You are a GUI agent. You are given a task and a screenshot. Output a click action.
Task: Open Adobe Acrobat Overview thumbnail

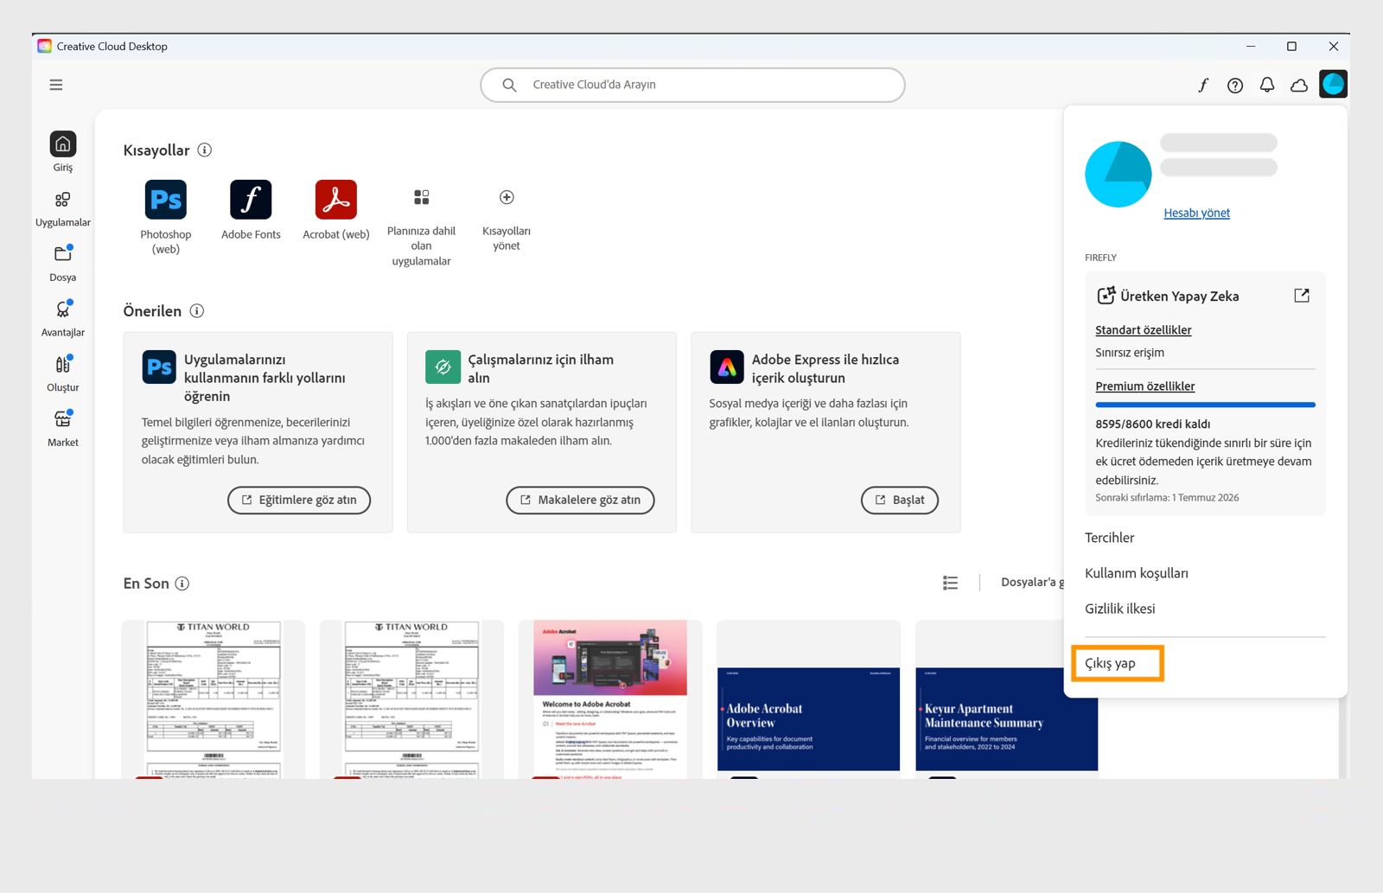[x=808, y=698]
